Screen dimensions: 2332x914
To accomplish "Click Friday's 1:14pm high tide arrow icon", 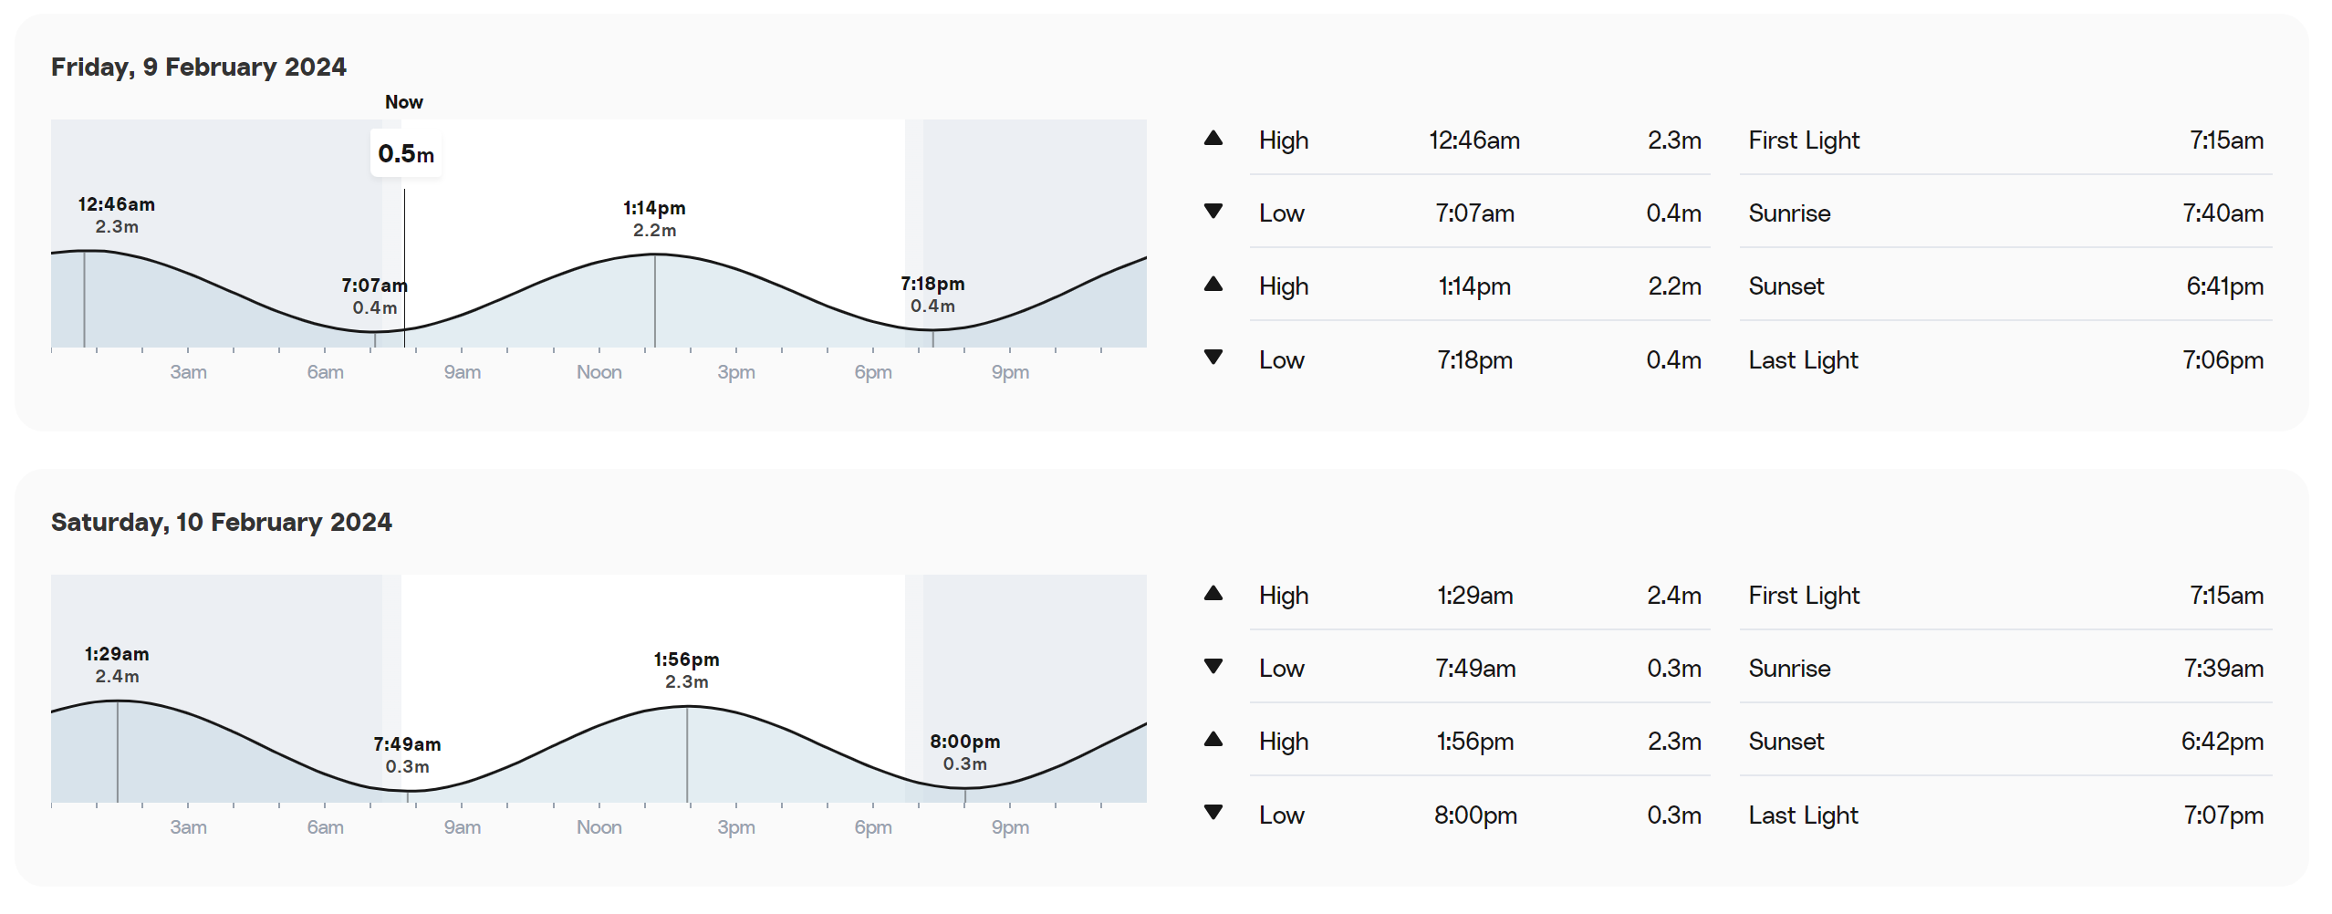I will coord(1213,285).
